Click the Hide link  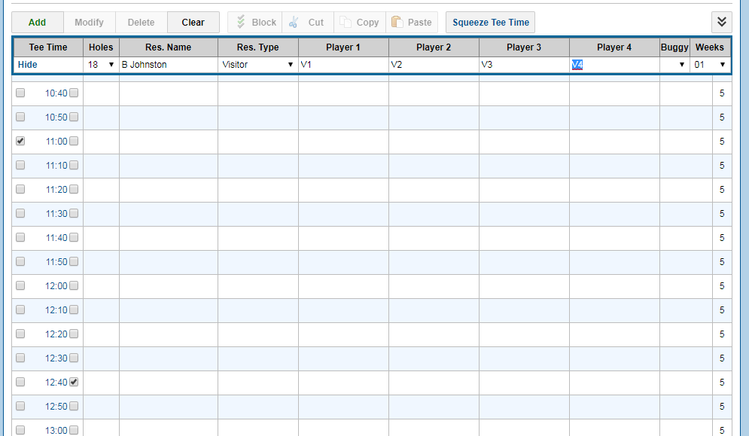pos(28,65)
